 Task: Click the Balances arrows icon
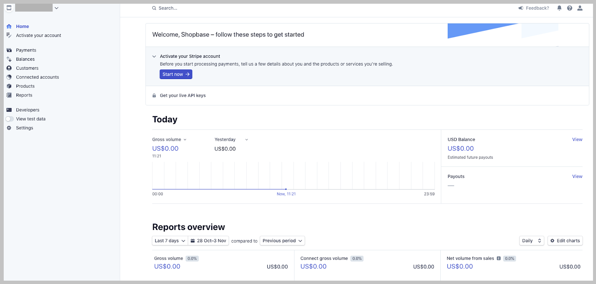[9, 59]
